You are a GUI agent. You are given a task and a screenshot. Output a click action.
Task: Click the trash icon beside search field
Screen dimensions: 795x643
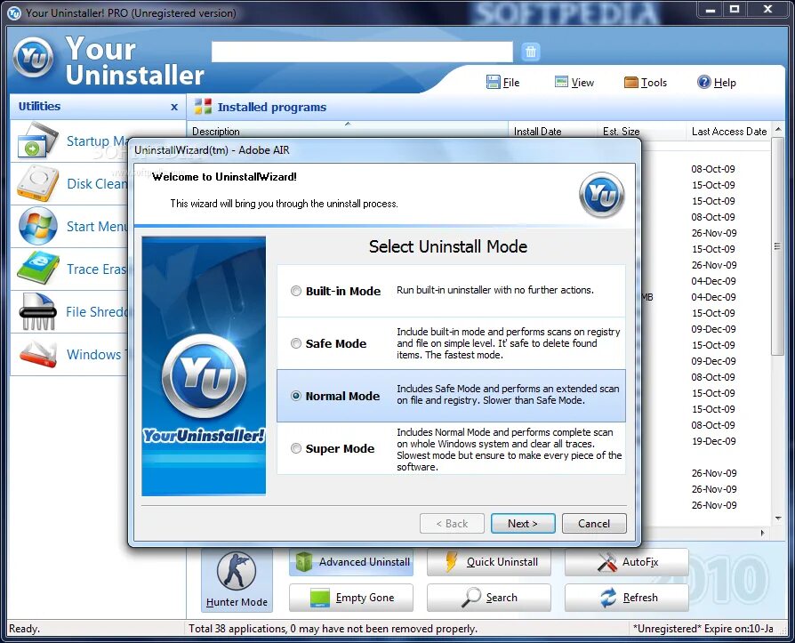click(530, 52)
